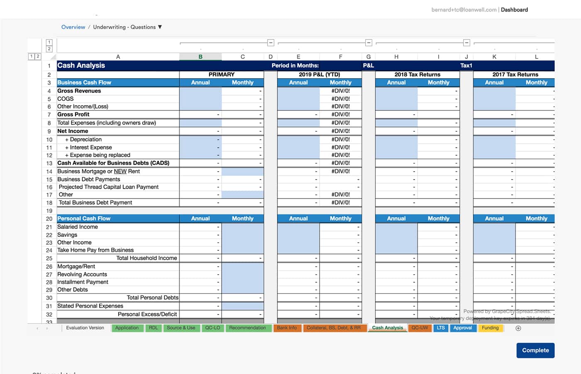Click Salaried Income PRIMARY Monthly input cell
The image size is (581, 374).
click(x=243, y=227)
